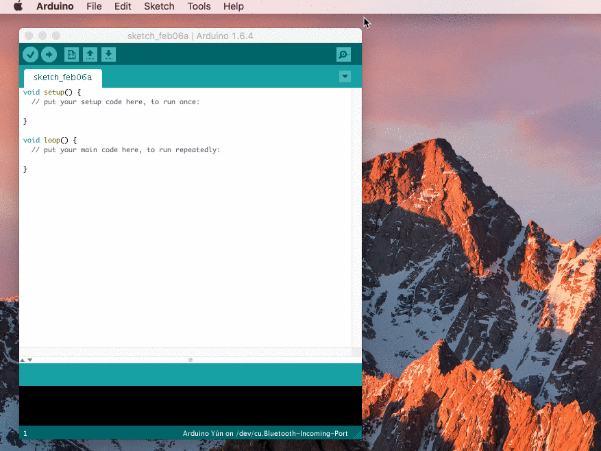Open the Sketch menu

point(159,7)
